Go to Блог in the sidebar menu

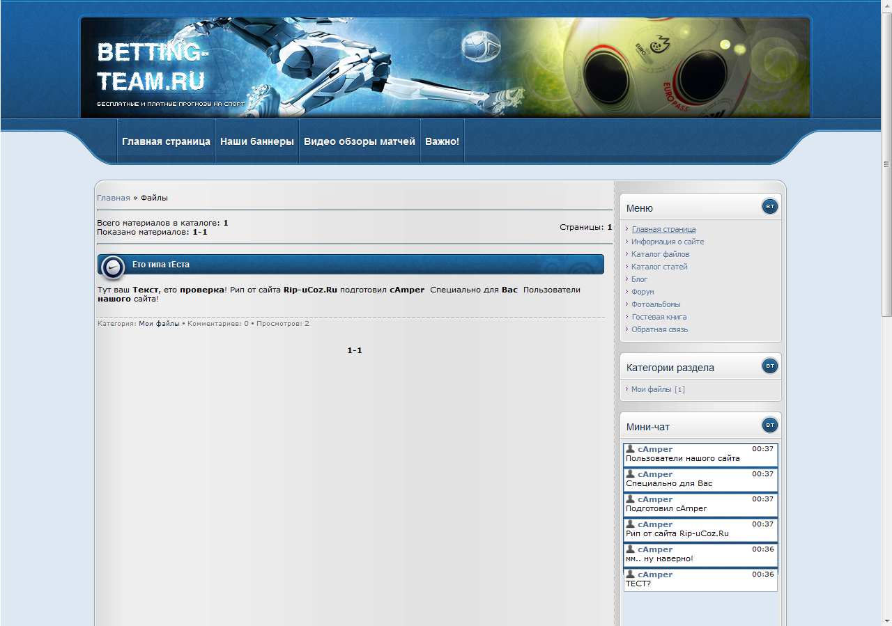(x=640, y=279)
